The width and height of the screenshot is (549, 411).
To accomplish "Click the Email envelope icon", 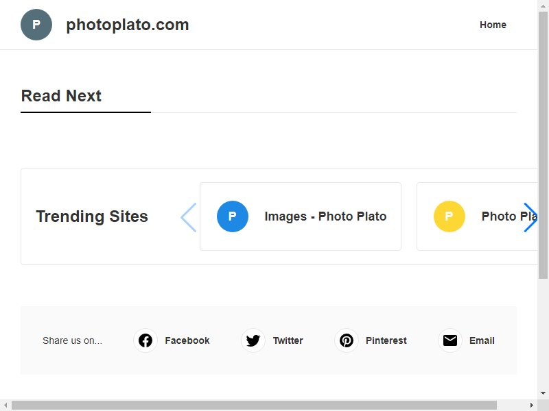I will point(450,340).
